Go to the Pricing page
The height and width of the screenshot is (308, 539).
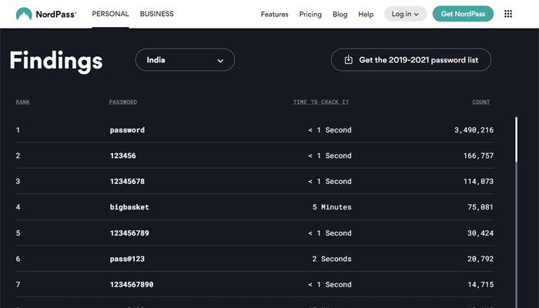[x=310, y=14]
